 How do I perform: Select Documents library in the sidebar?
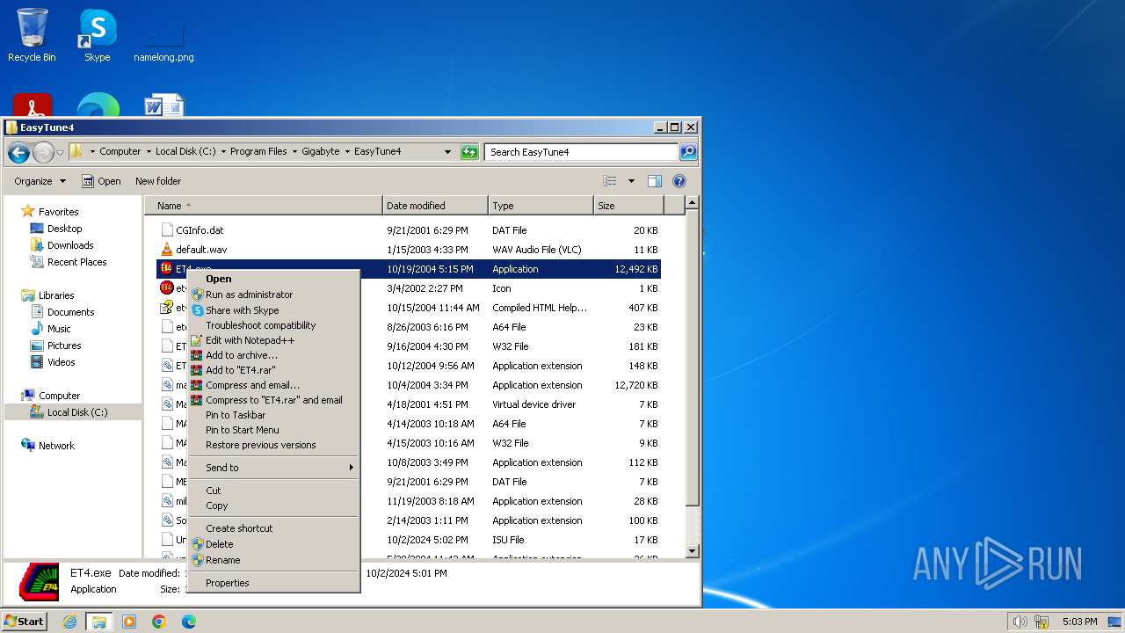click(x=70, y=312)
